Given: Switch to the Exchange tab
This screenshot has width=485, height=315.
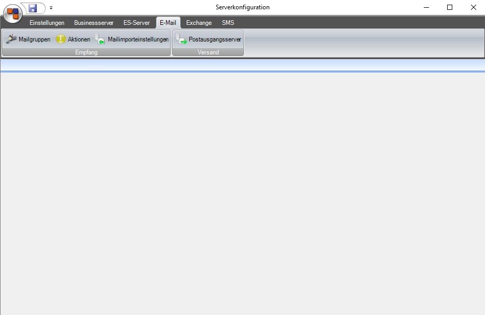Looking at the screenshot, I should click(x=199, y=23).
